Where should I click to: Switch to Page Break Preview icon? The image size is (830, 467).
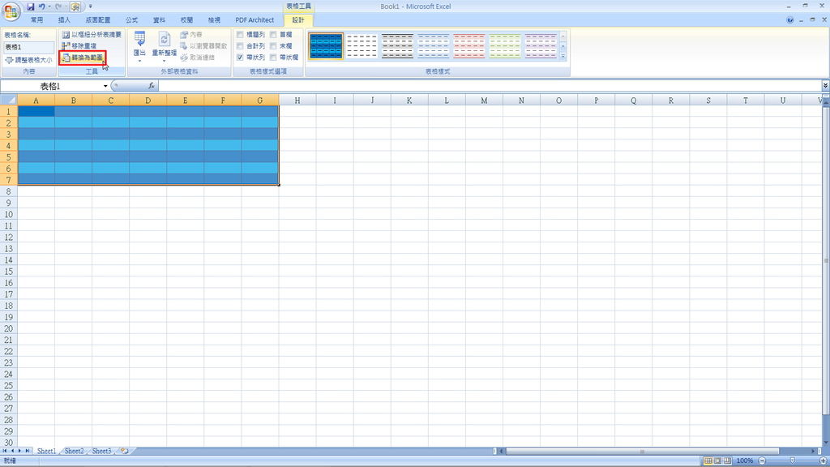point(728,461)
